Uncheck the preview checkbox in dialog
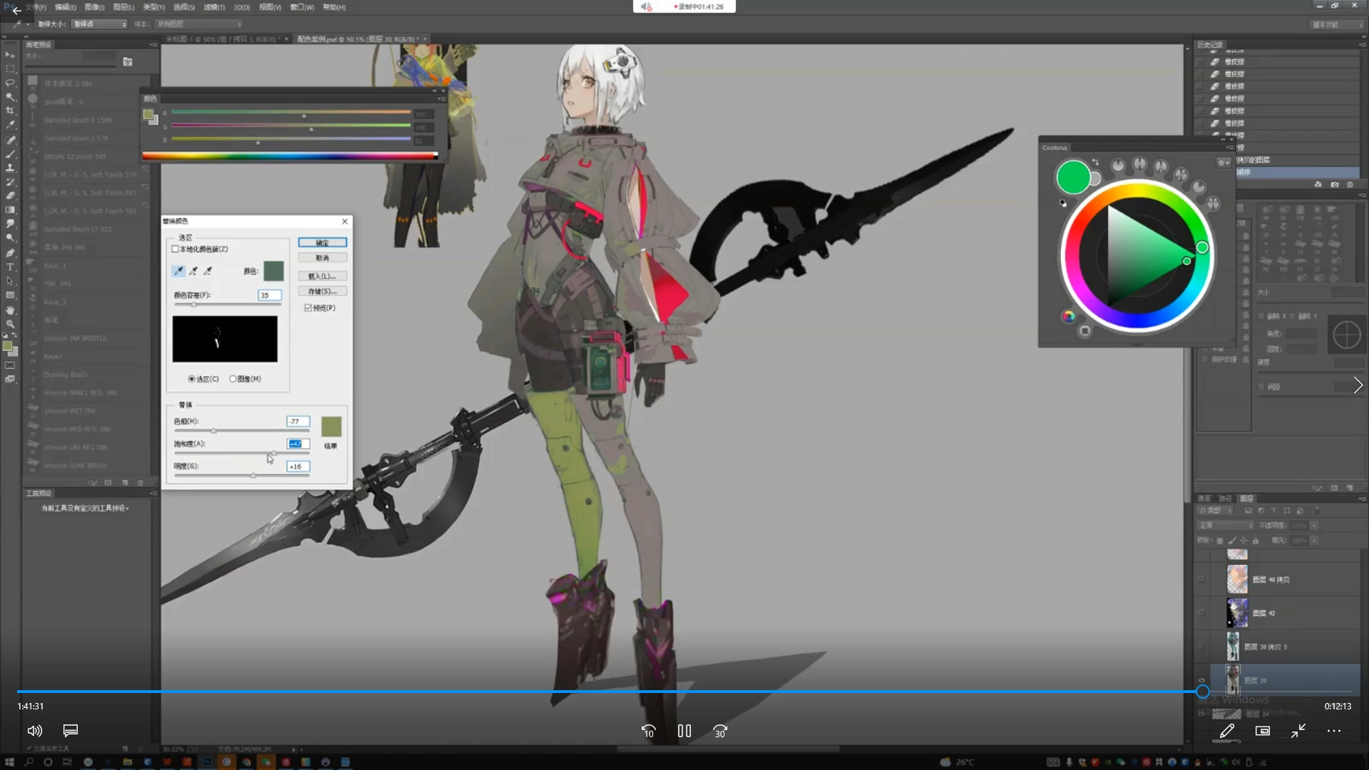This screenshot has width=1369, height=770. point(308,308)
